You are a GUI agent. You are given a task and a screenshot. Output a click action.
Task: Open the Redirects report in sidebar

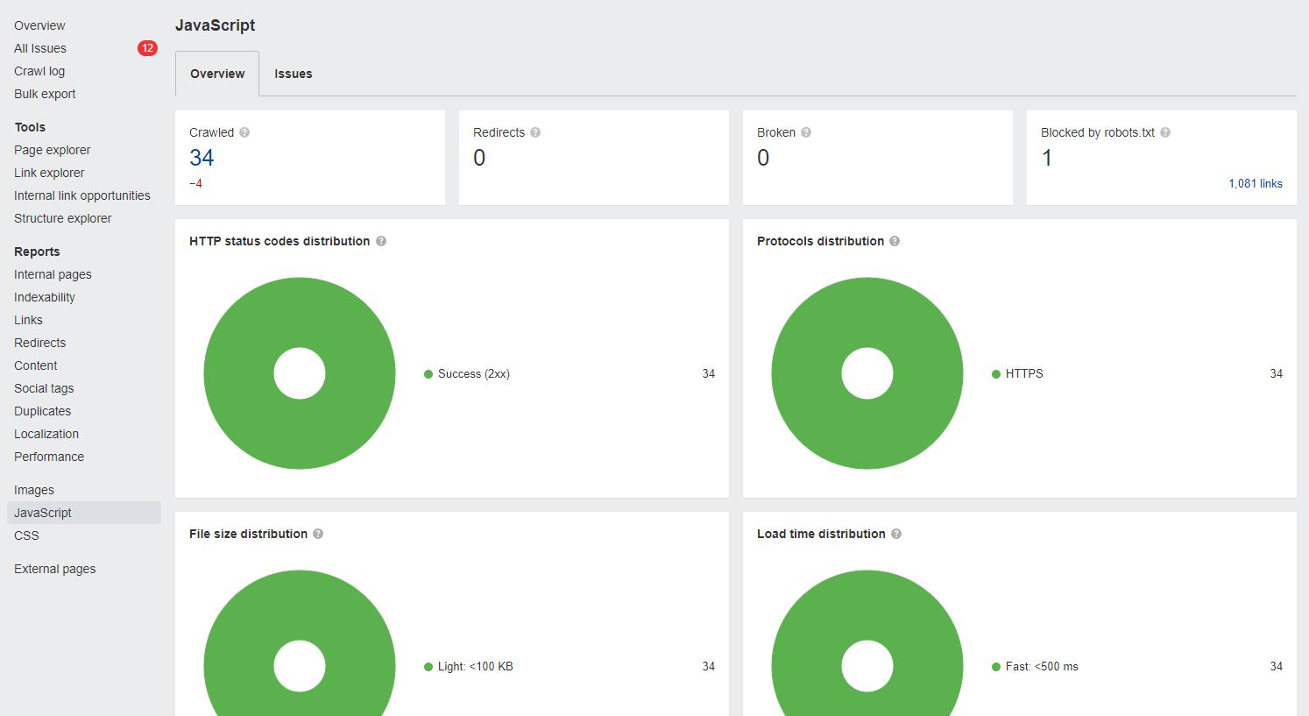[x=40, y=343]
